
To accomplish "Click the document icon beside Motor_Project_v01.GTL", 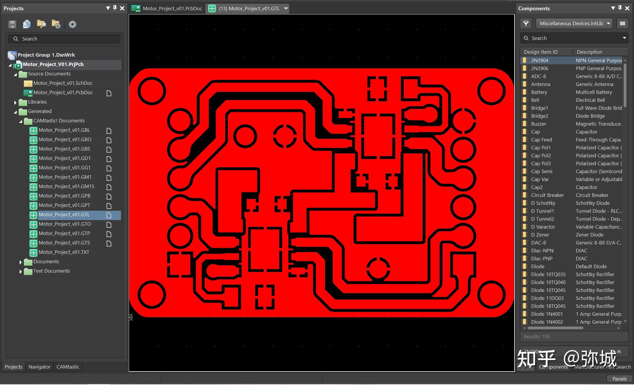I will tap(109, 215).
